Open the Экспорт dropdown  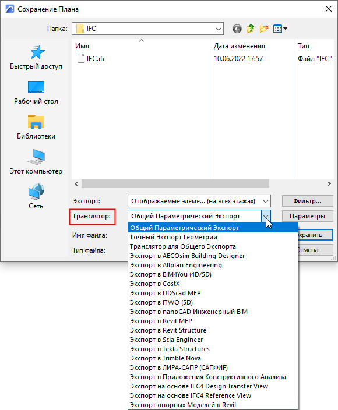(x=199, y=201)
